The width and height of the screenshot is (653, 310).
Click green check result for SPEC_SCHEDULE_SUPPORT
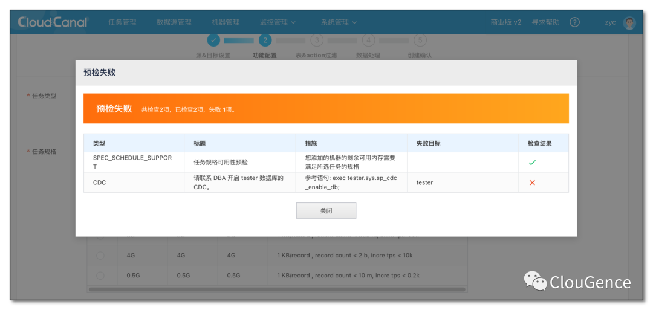(532, 163)
